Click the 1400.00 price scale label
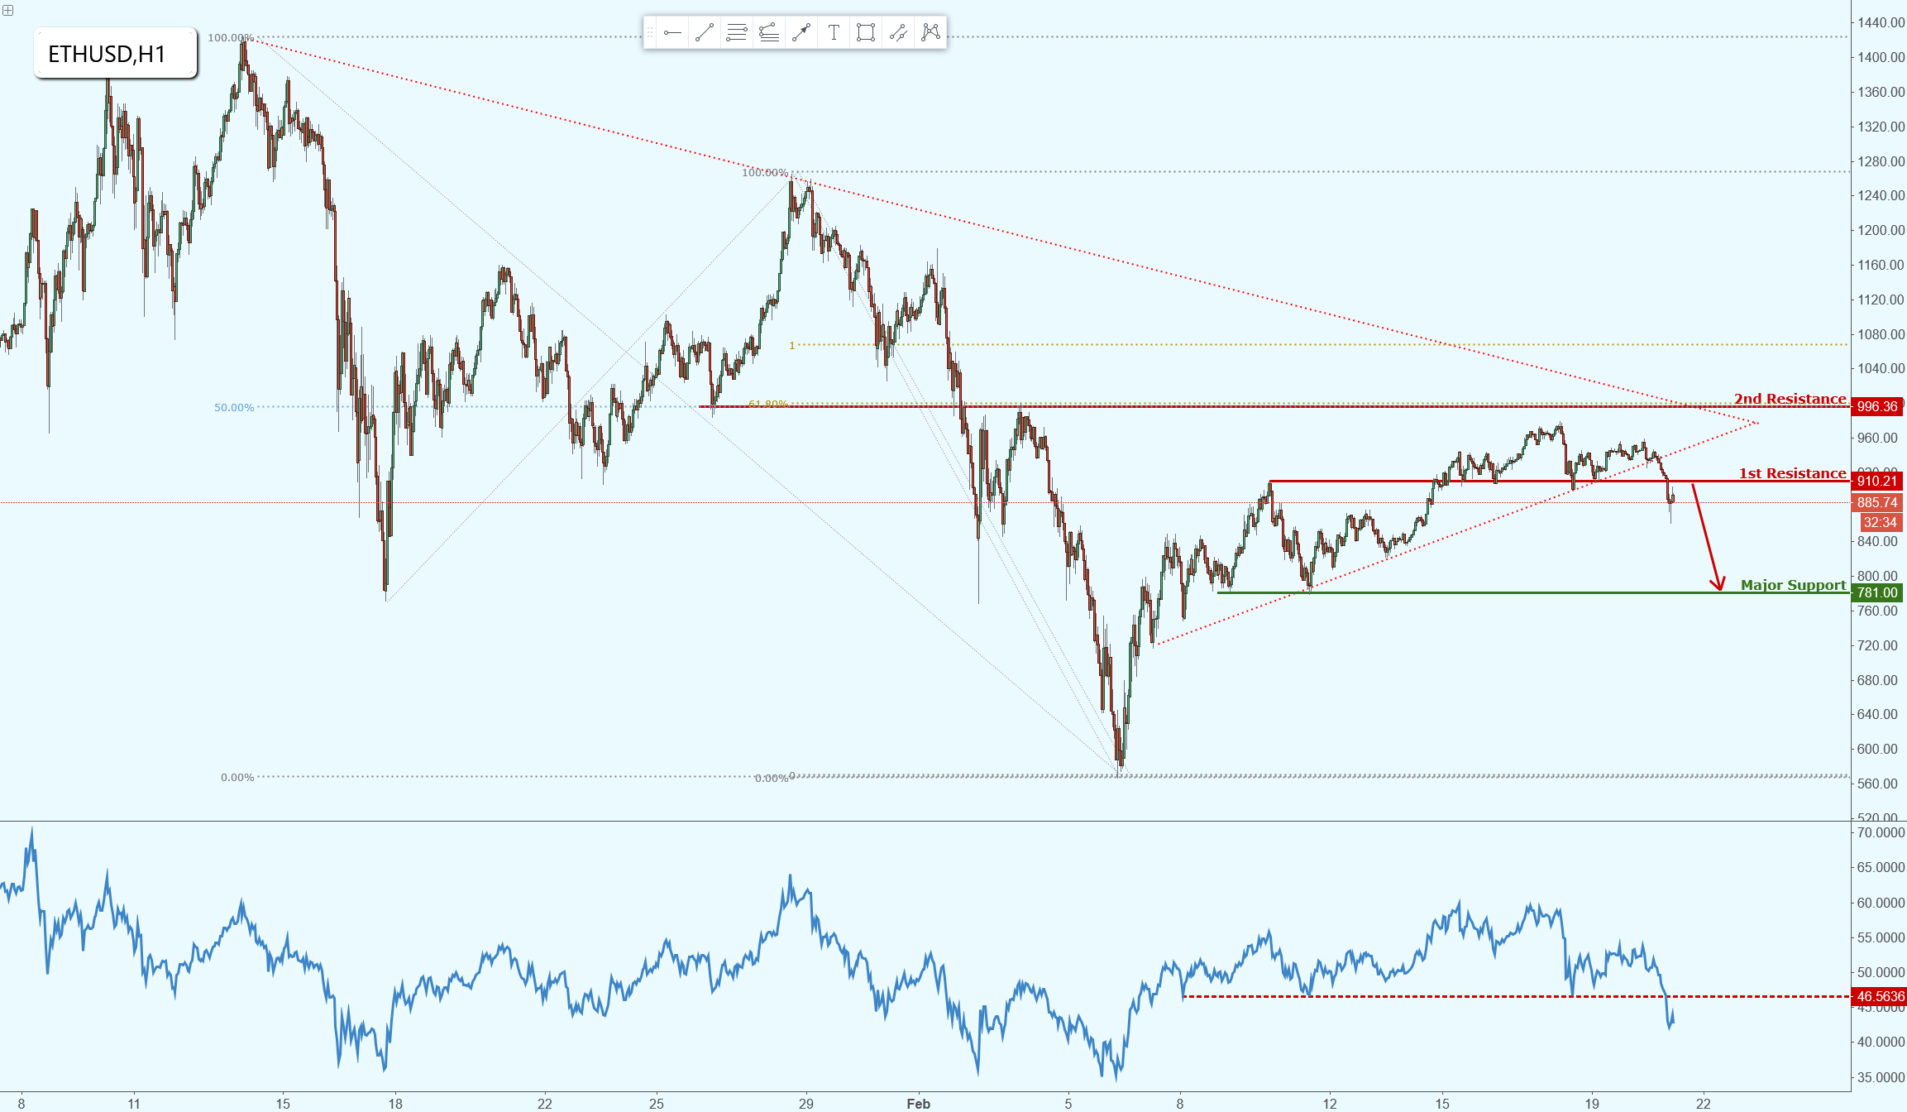Image resolution: width=1907 pixels, height=1112 pixels. (x=1881, y=57)
